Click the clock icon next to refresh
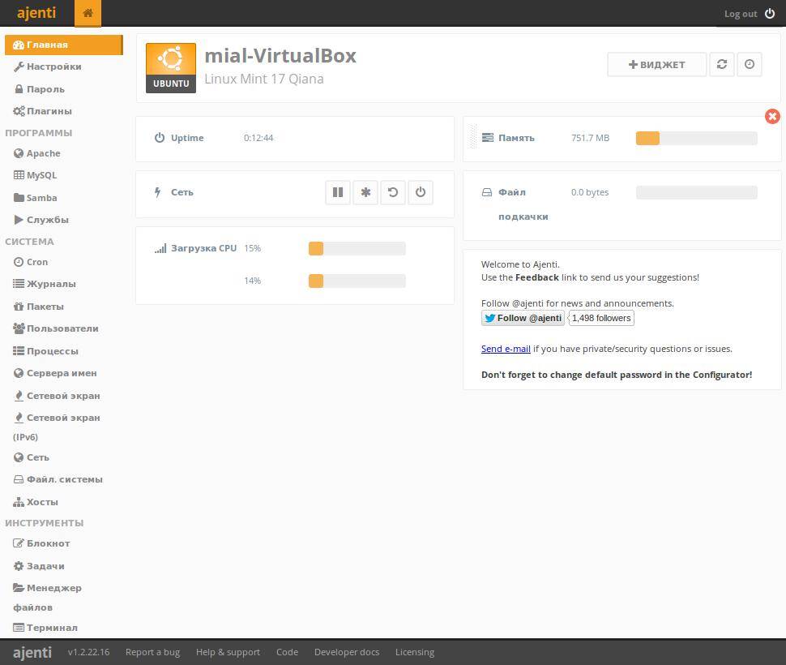The image size is (786, 665). click(x=750, y=64)
